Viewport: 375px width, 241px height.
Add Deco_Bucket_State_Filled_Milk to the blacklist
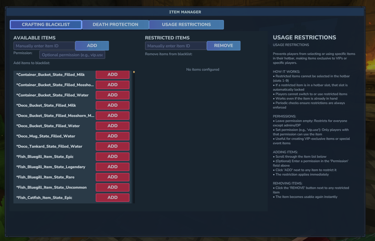113,105
